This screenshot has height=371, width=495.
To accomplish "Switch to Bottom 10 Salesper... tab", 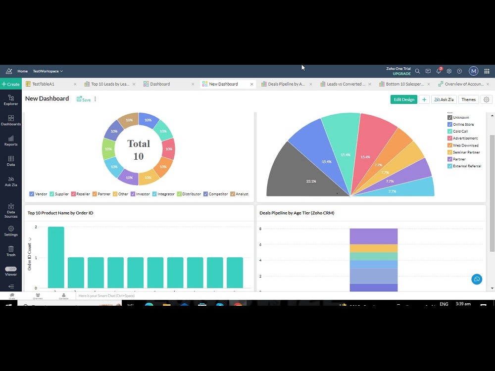I will (x=405, y=84).
